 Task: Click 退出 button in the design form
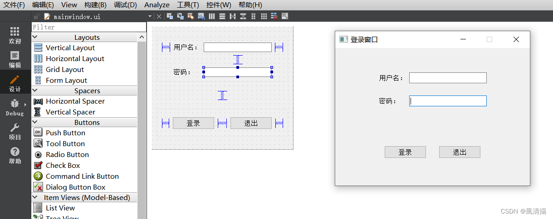click(251, 123)
